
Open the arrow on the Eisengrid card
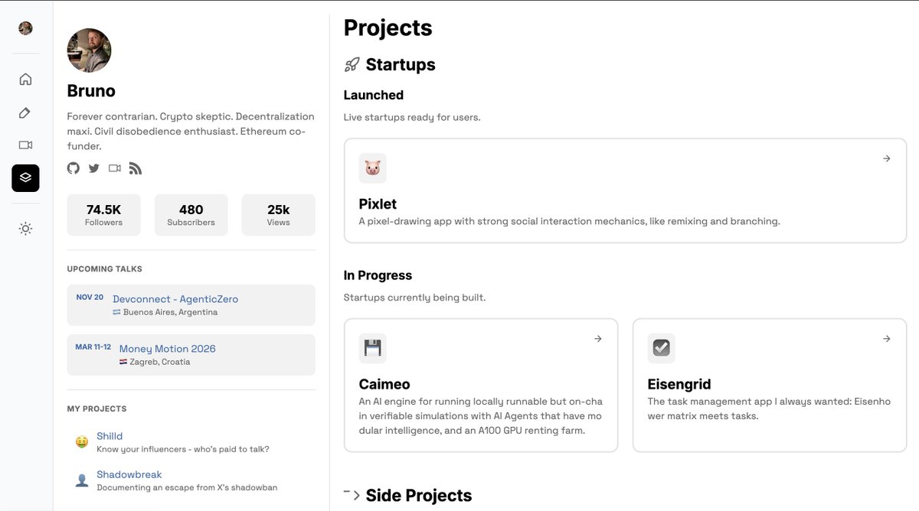(886, 339)
